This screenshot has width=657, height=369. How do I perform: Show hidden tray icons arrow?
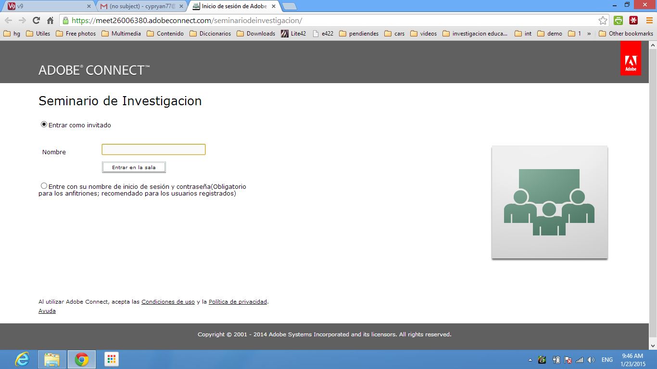tap(531, 359)
